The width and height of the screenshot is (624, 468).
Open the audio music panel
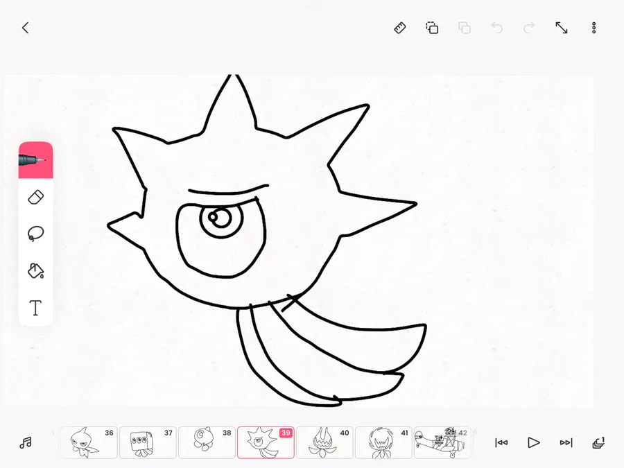coord(26,442)
